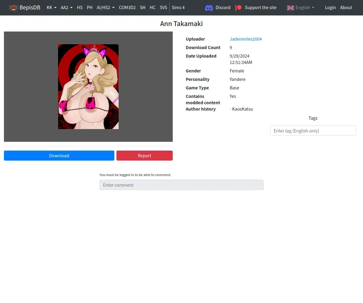The image size is (363, 303).
Task: Go to the HS section
Action: click(80, 8)
